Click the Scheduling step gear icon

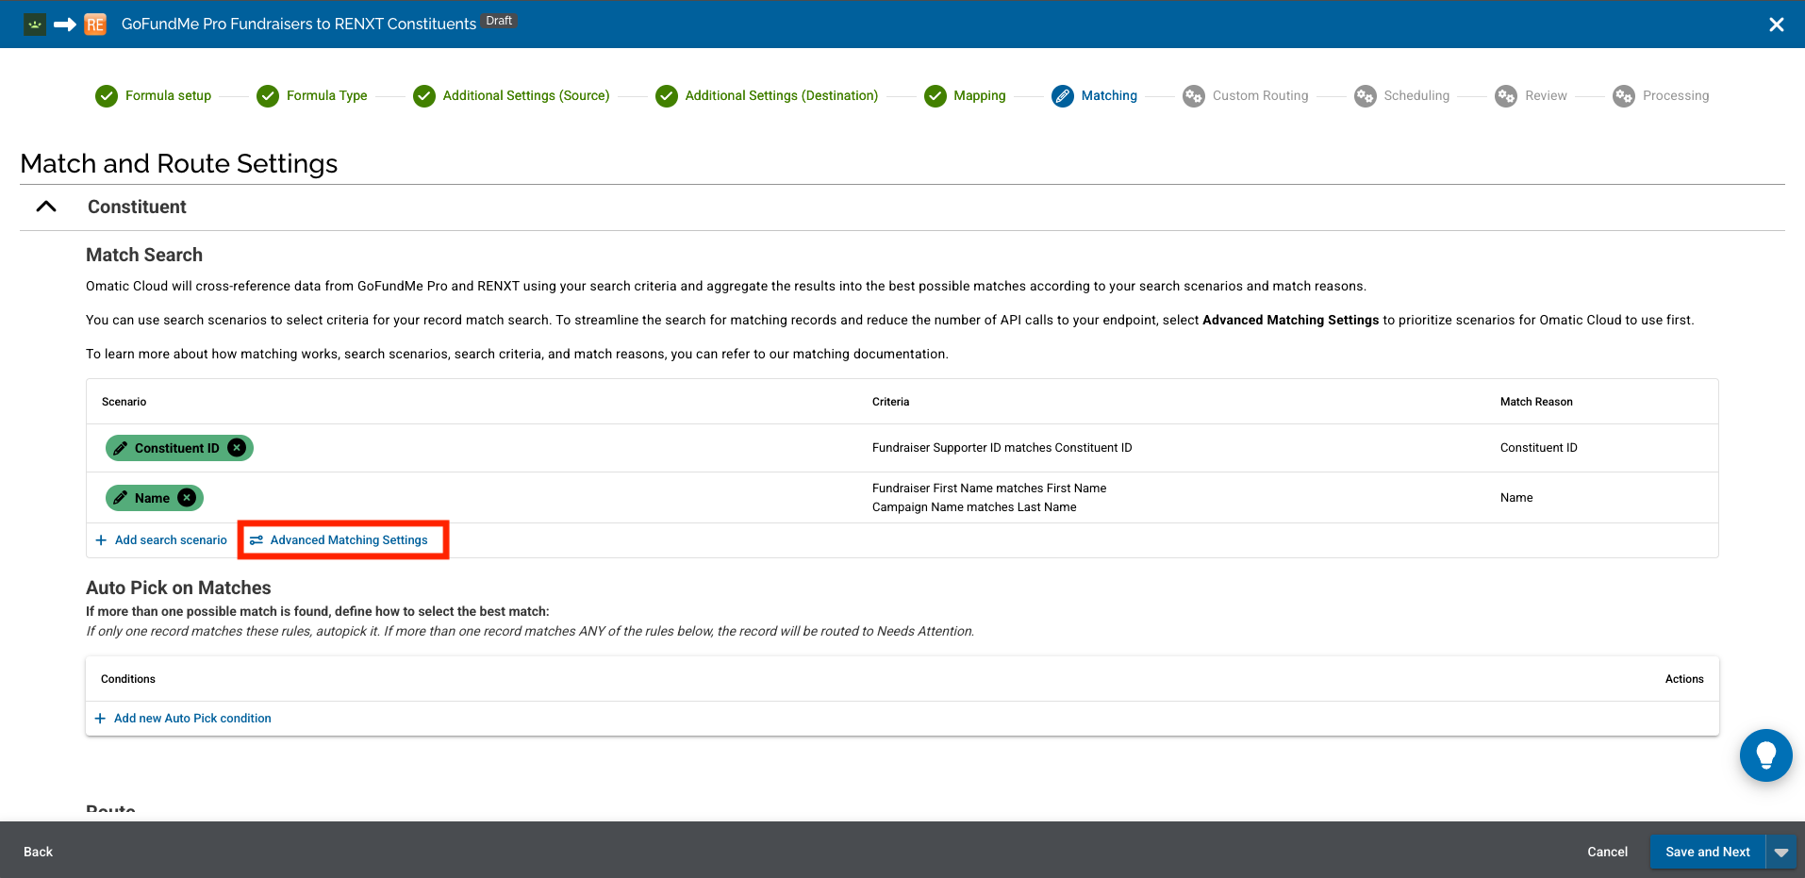click(1366, 96)
